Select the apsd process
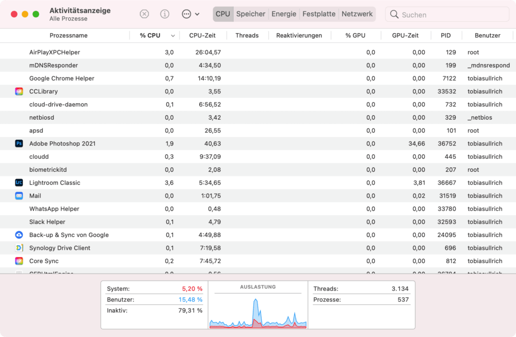Screen dimensions: 516x337 click(x=36, y=131)
